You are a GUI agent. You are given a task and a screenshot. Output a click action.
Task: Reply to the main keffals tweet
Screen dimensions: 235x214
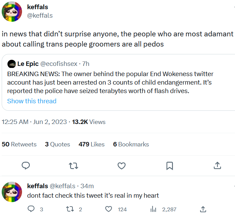pos(26,165)
